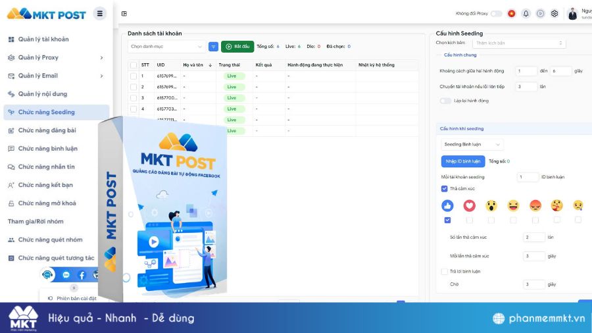Select the Love heart reaction emoji

tap(469, 206)
